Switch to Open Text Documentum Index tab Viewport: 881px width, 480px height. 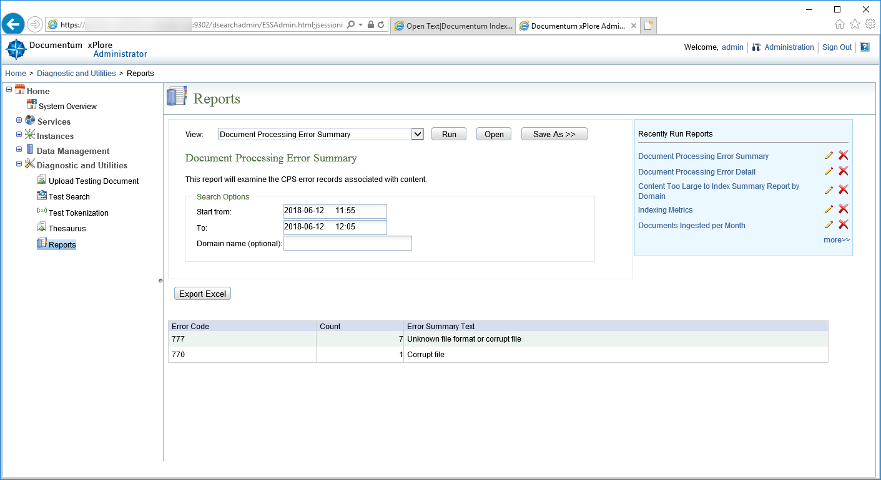coord(453,26)
